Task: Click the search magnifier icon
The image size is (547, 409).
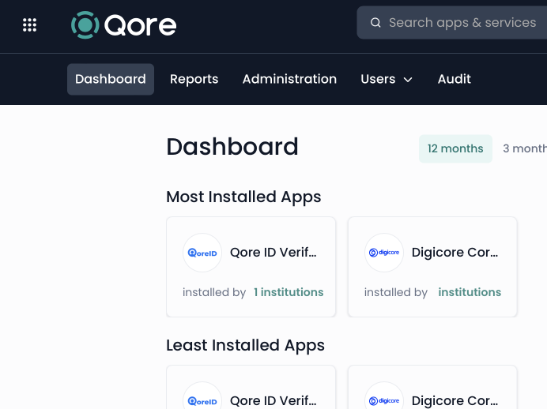Action: [375, 23]
